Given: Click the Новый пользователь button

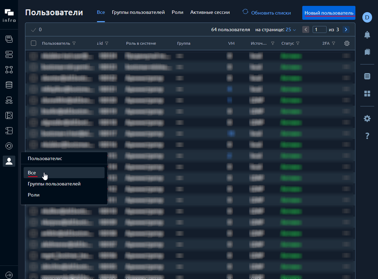Looking at the screenshot, I should tap(329, 13).
